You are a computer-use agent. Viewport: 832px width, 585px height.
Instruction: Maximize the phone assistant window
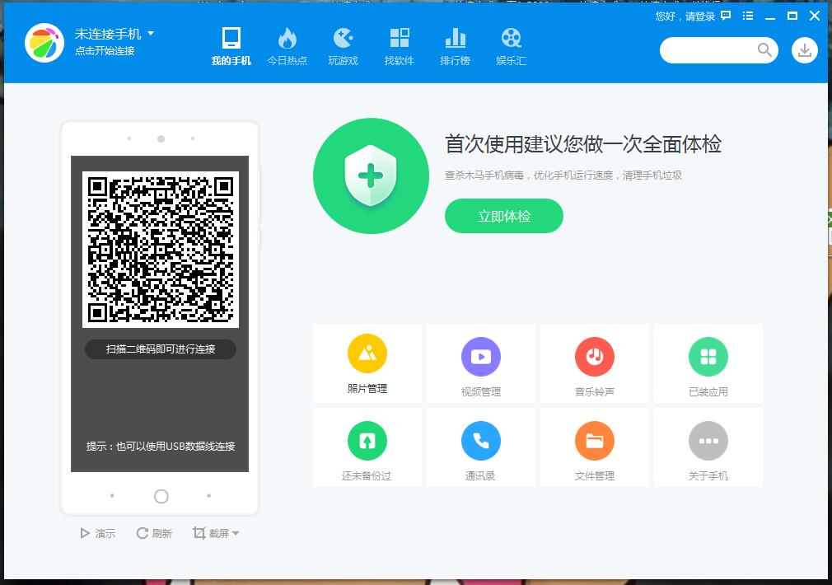792,16
